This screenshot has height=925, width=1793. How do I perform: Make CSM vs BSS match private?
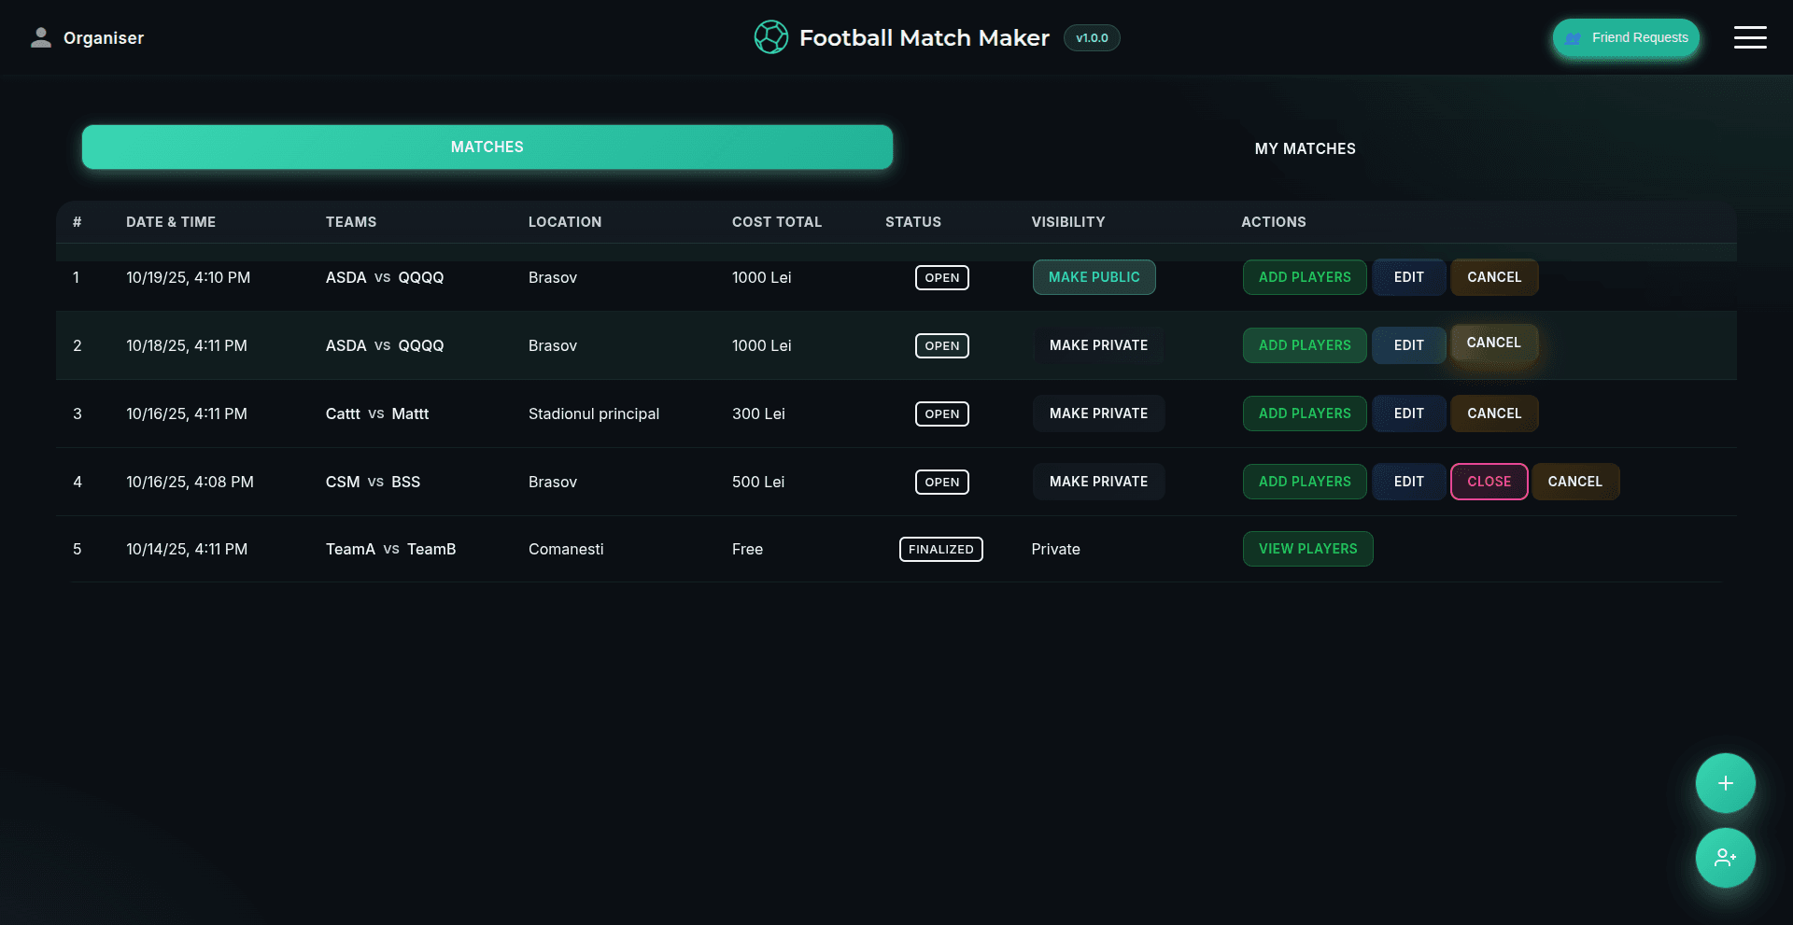1098,482
